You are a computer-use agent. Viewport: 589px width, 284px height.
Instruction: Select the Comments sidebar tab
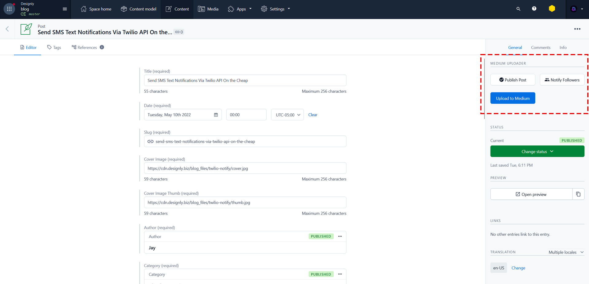point(541,47)
